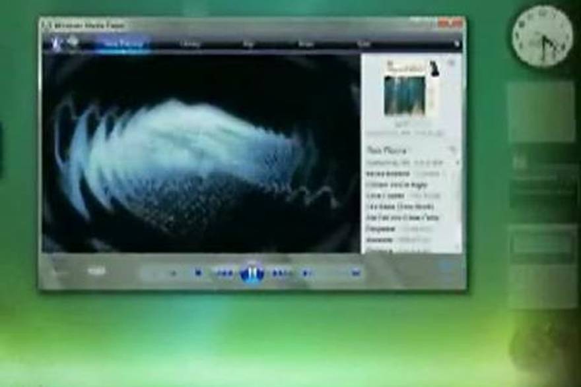Pause playback with the center blue button
The width and height of the screenshot is (581, 387).
click(x=252, y=272)
